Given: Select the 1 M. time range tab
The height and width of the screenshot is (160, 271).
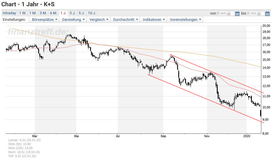Looking at the screenshot, I should pos(33,13).
